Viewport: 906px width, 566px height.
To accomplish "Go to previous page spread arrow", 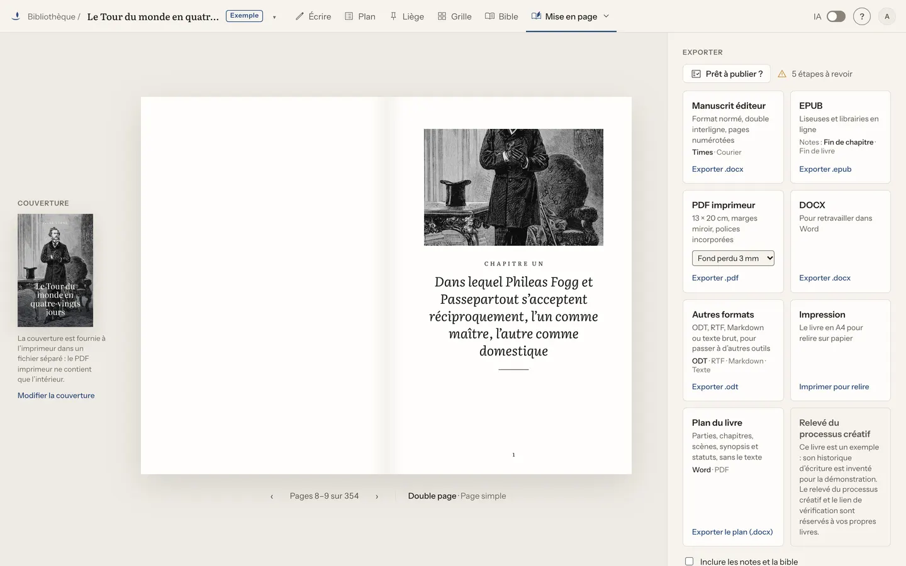I will (272, 496).
